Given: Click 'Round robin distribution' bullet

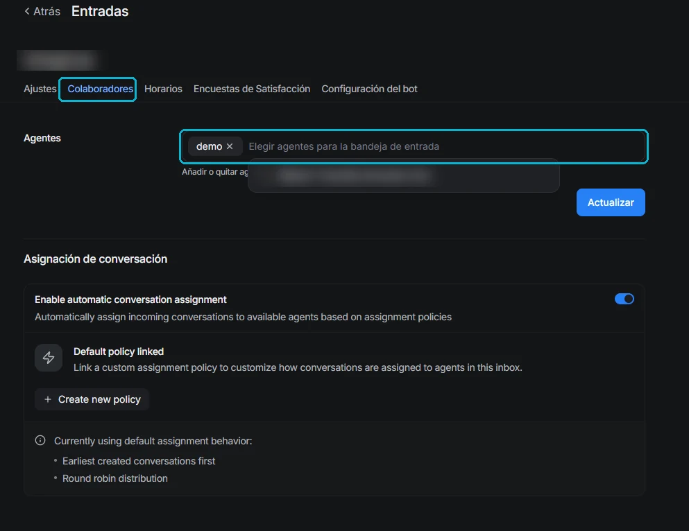Looking at the screenshot, I should (x=115, y=478).
